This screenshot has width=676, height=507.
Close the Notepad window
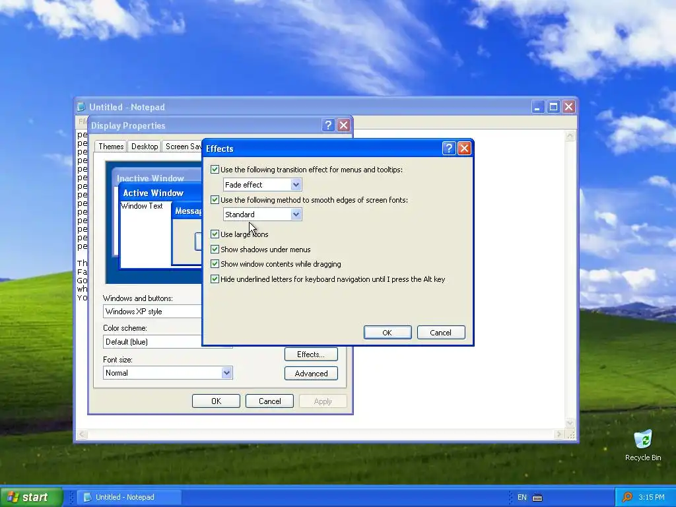pos(568,106)
